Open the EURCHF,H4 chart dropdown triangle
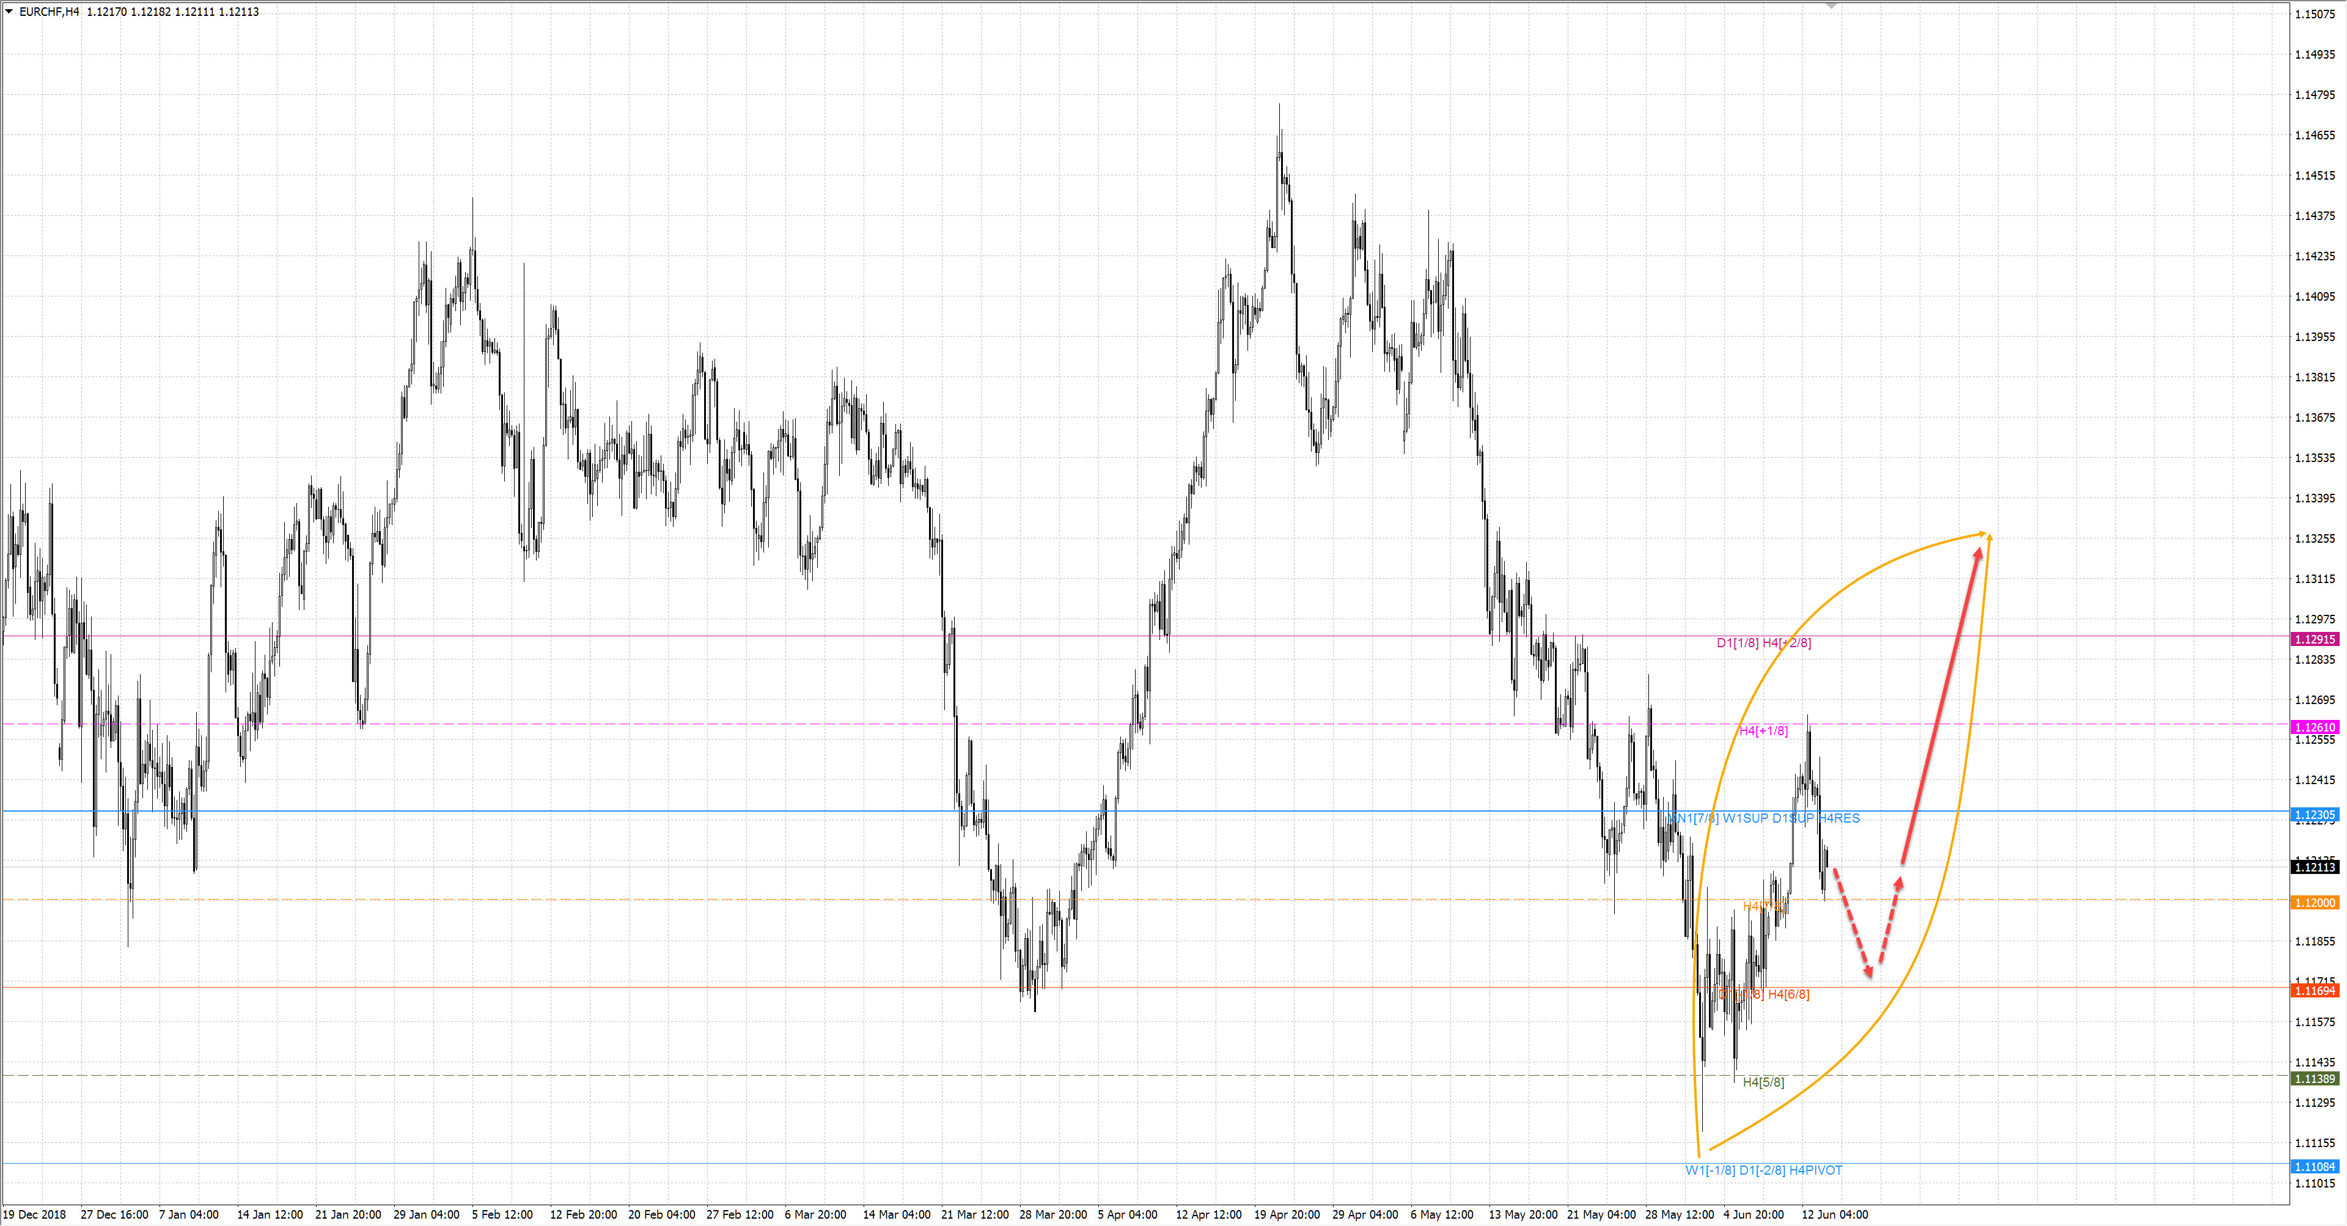2347x1226 pixels. (x=9, y=12)
